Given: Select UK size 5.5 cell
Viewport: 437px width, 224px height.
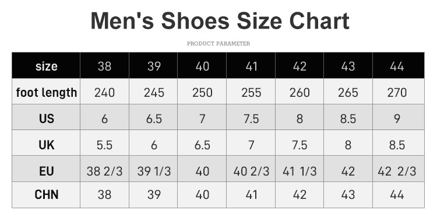Looking at the screenshot, I should [x=104, y=143].
